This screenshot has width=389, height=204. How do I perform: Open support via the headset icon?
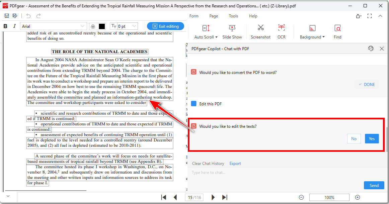[x=371, y=48]
